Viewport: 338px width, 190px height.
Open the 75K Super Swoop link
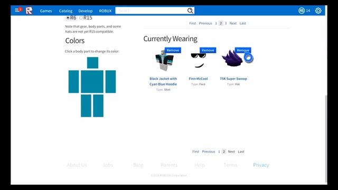(x=233, y=79)
